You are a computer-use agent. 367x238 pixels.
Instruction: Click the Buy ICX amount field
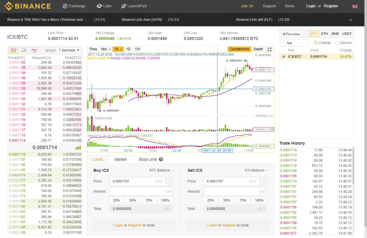(x=141, y=191)
